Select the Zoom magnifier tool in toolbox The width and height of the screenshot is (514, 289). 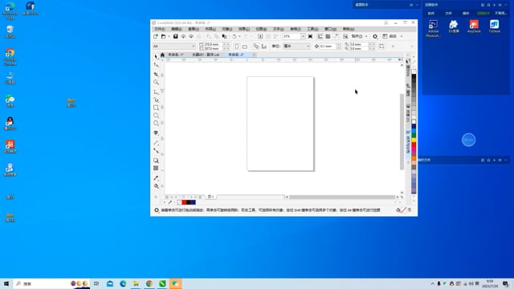[x=156, y=82]
